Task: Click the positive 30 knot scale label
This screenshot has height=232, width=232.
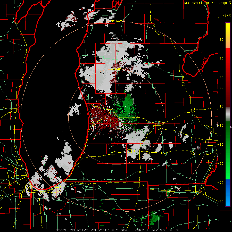Action: pyautogui.click(x=221, y=87)
